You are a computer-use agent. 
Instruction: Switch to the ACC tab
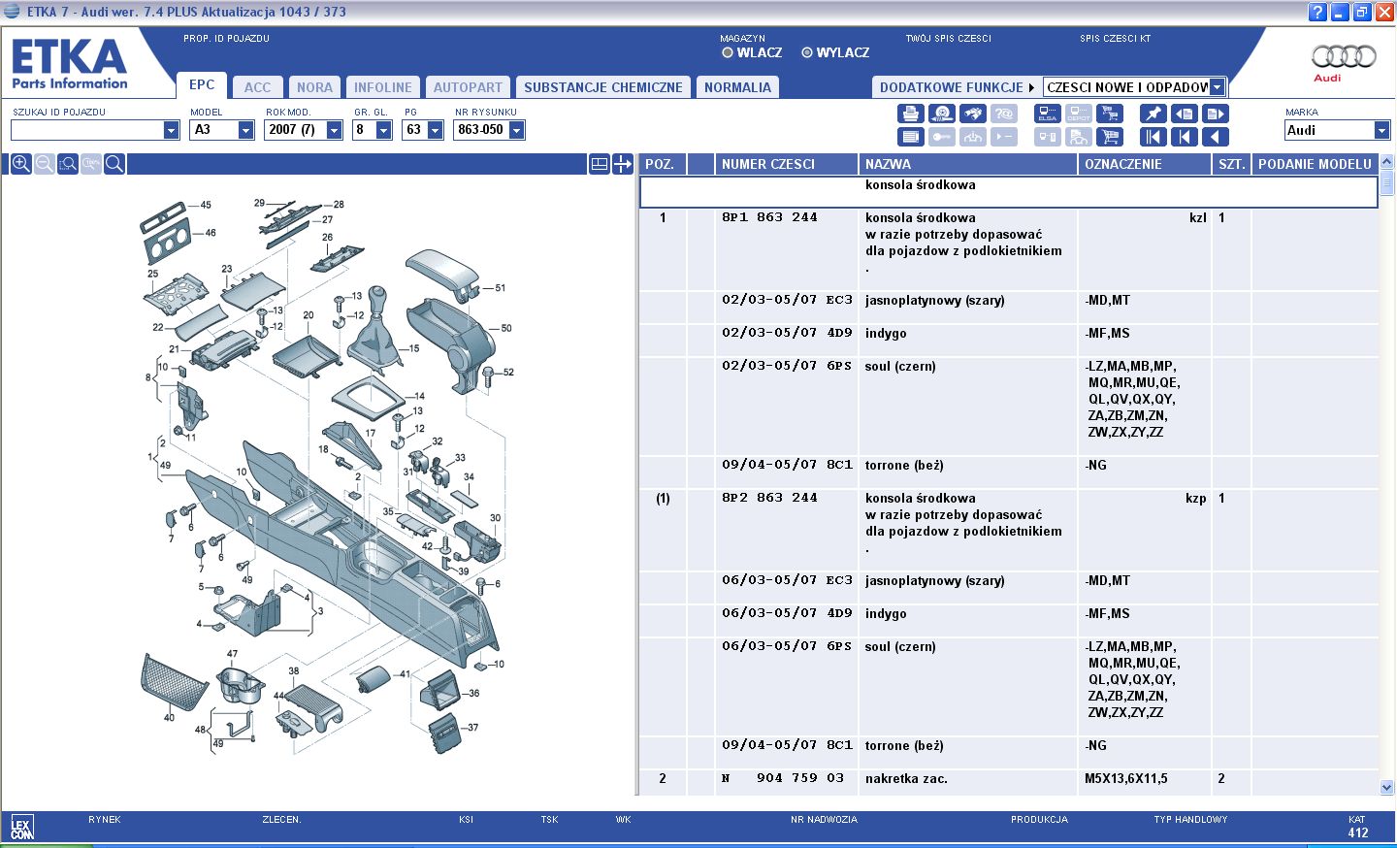click(x=258, y=87)
